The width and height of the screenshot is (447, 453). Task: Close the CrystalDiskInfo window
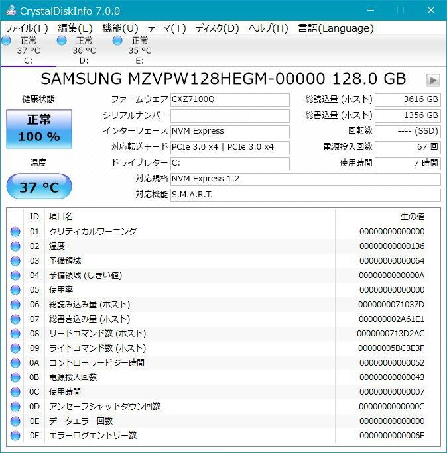431,10
